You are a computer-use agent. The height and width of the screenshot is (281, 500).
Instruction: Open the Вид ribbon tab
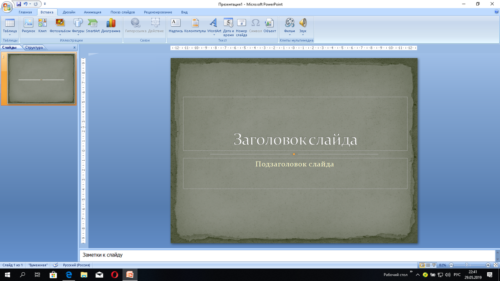point(184,12)
